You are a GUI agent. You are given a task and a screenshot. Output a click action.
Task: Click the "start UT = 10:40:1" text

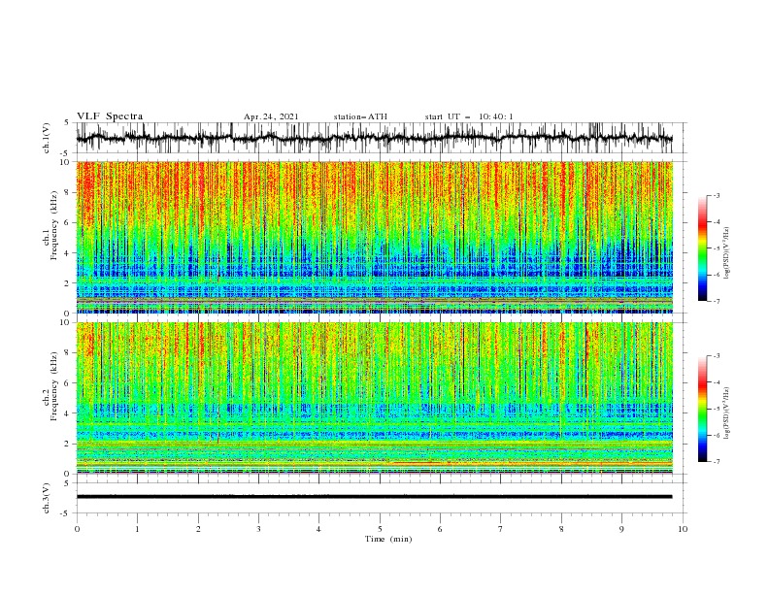(469, 116)
